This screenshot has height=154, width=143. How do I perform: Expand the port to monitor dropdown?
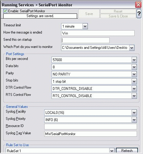[x=132, y=48]
